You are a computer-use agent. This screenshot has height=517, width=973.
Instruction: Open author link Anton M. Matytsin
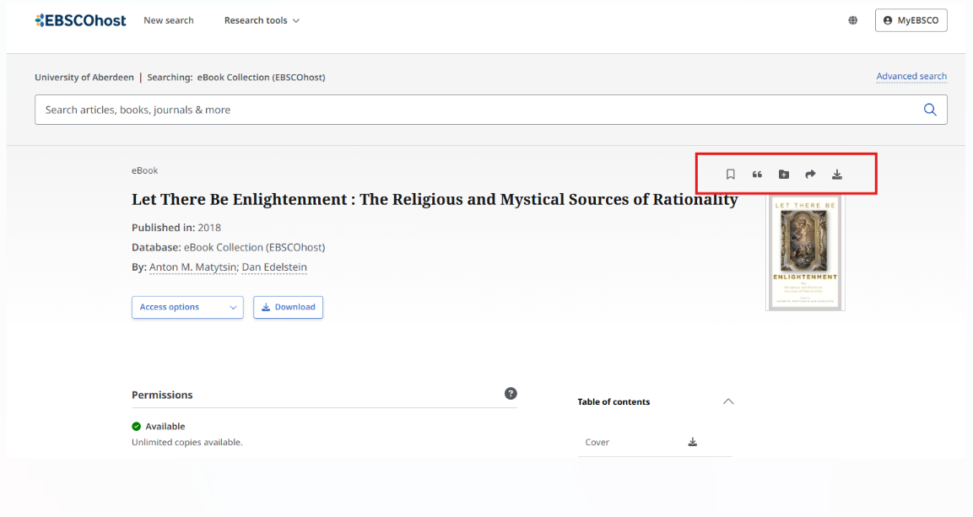[x=193, y=267]
